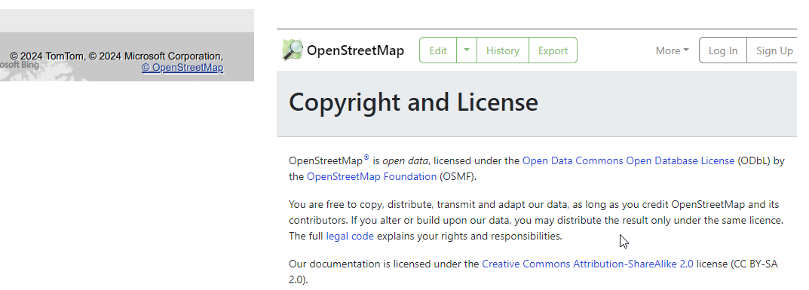Click the italic 'open data' text

(x=405, y=160)
